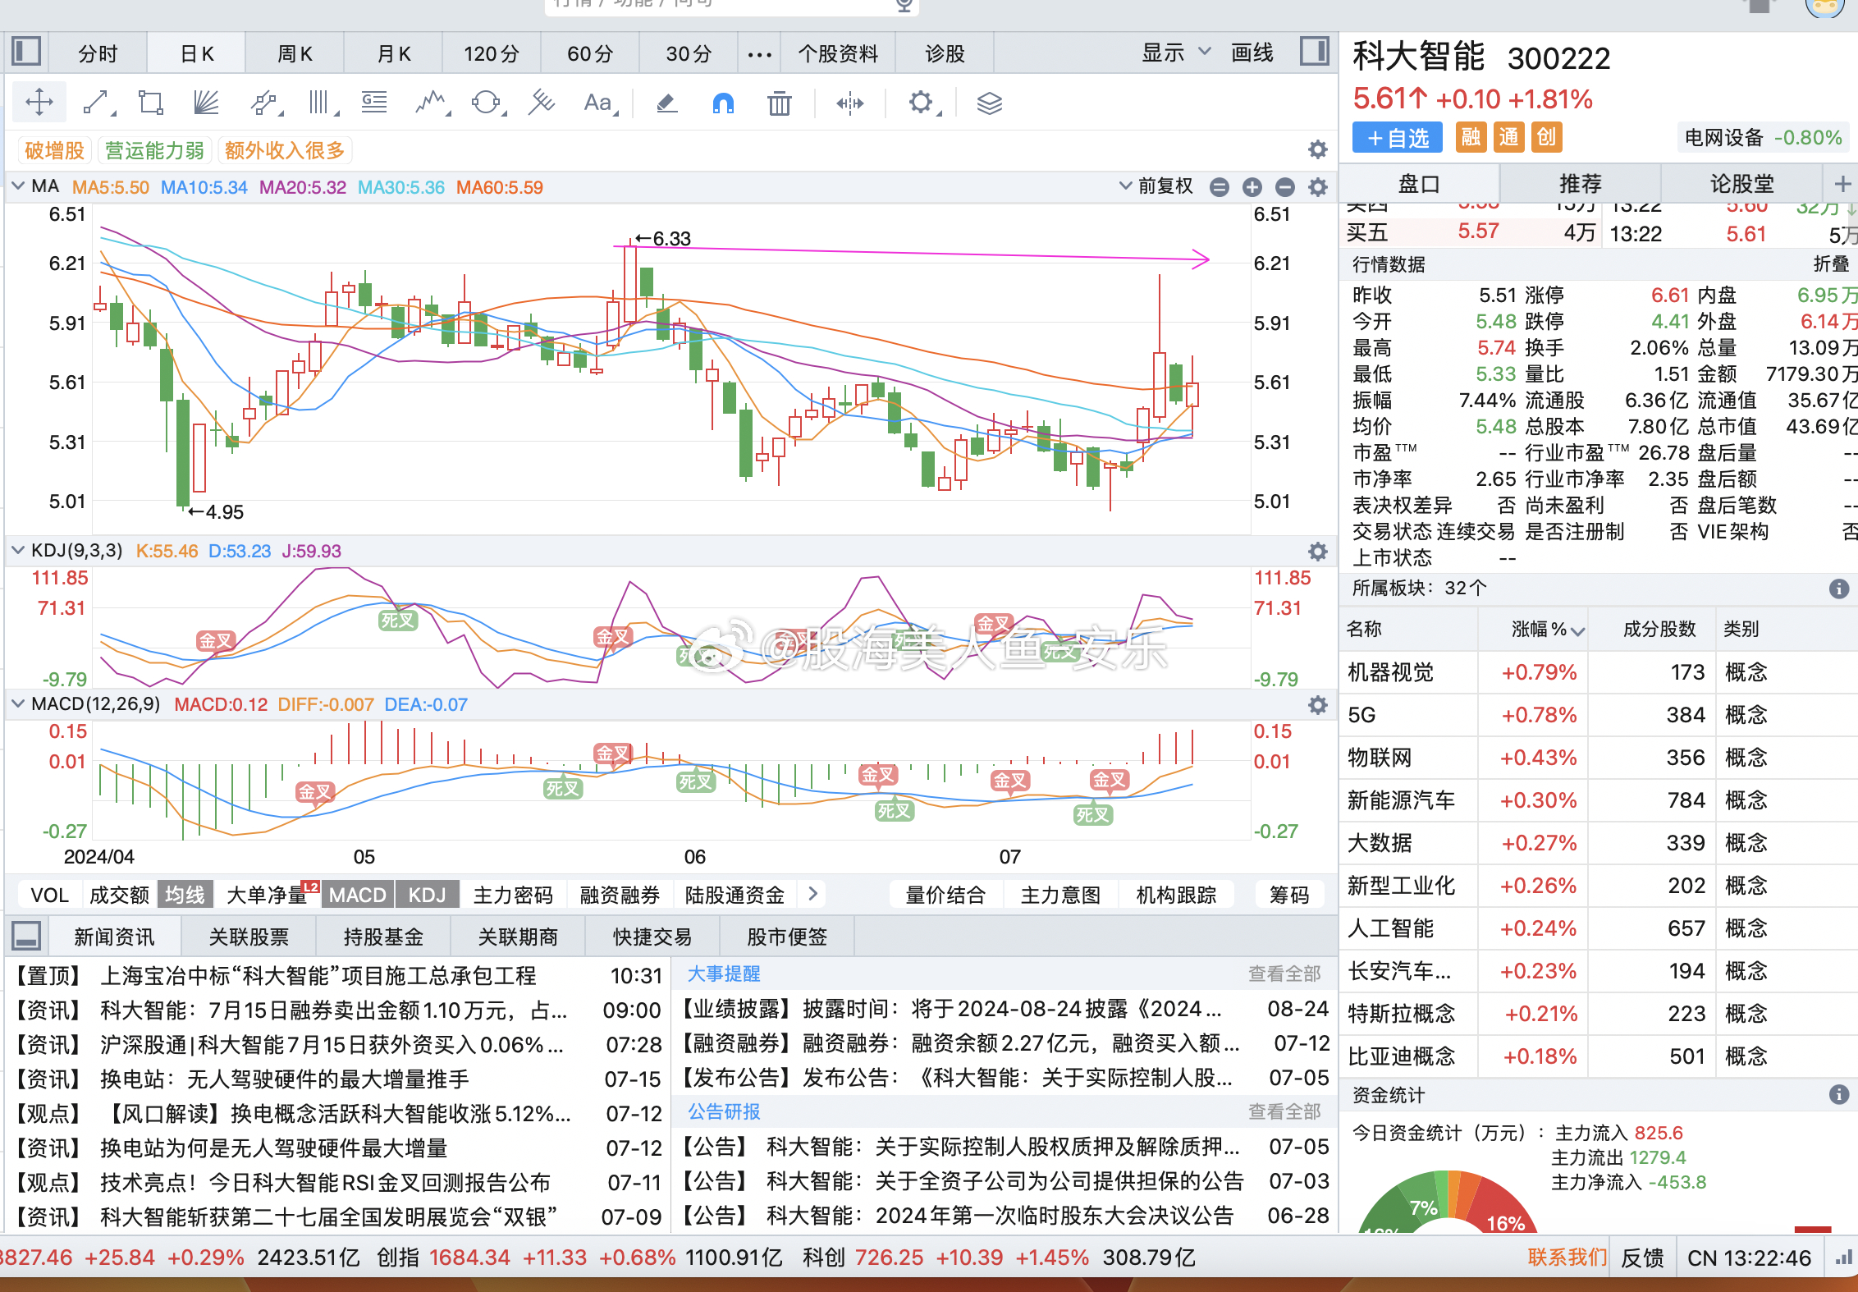Select the eraser tool
1858x1292 pixels.
[x=666, y=103]
